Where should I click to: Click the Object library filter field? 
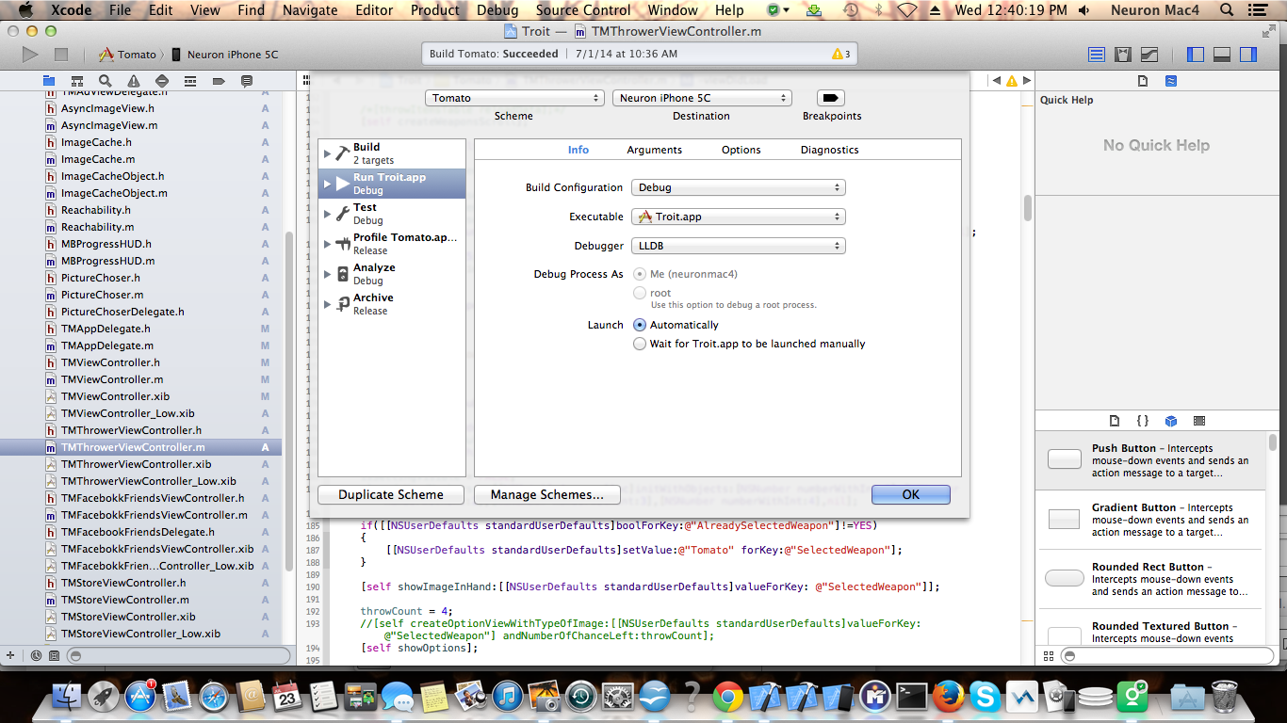[x=1168, y=655]
